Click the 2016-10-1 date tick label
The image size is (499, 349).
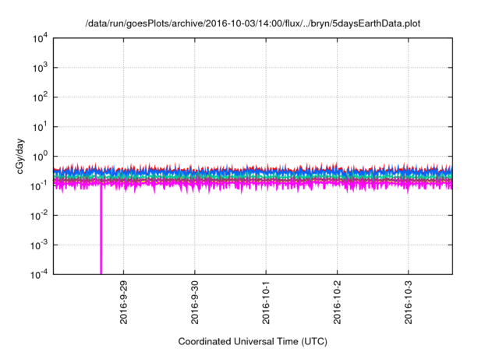[x=266, y=302]
